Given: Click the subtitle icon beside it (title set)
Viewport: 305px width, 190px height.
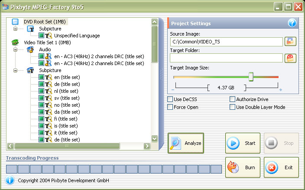Looking at the screenshot, I should coord(49,133).
